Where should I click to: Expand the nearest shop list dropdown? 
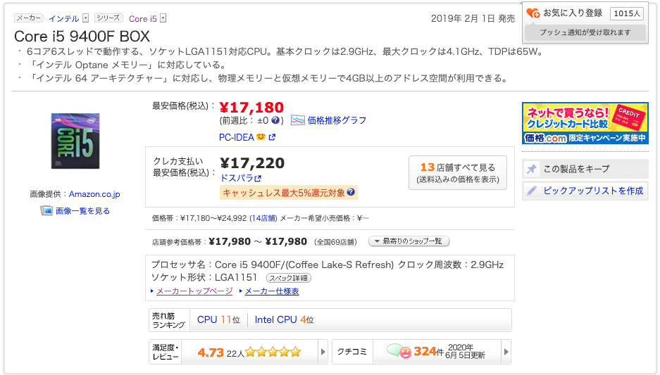pyautogui.click(x=409, y=241)
